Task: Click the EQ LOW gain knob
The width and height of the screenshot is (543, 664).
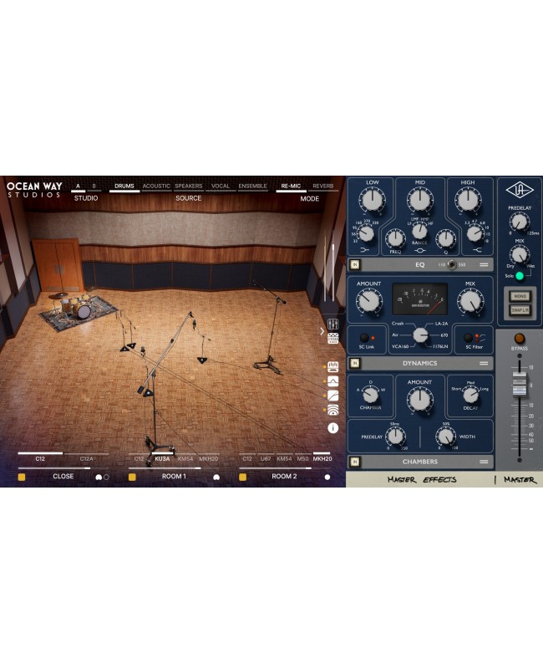Action: (x=372, y=201)
